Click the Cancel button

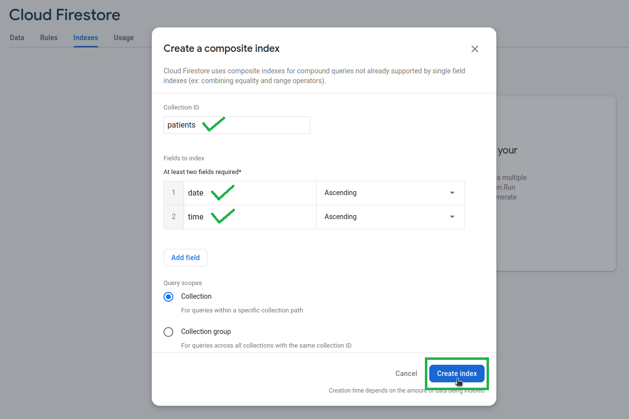pyautogui.click(x=406, y=374)
